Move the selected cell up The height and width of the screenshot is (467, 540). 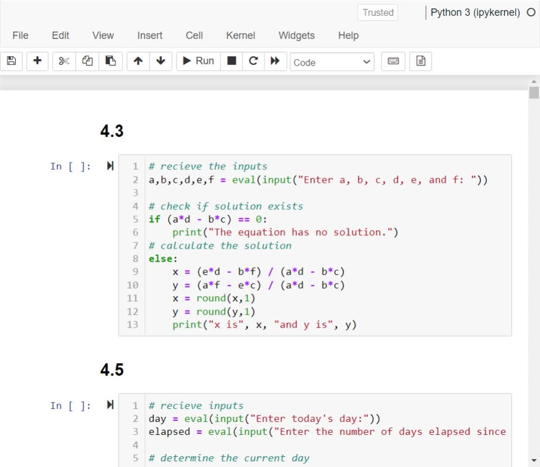click(139, 61)
